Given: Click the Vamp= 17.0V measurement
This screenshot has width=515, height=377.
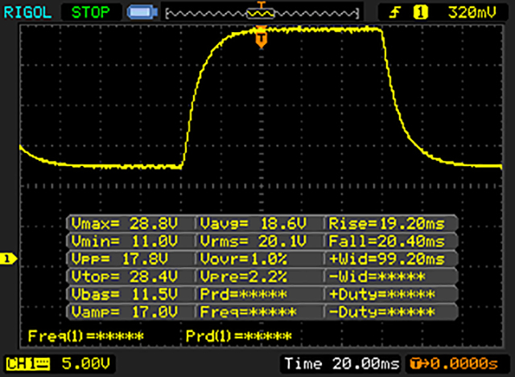Looking at the screenshot, I should pyautogui.click(x=125, y=312).
